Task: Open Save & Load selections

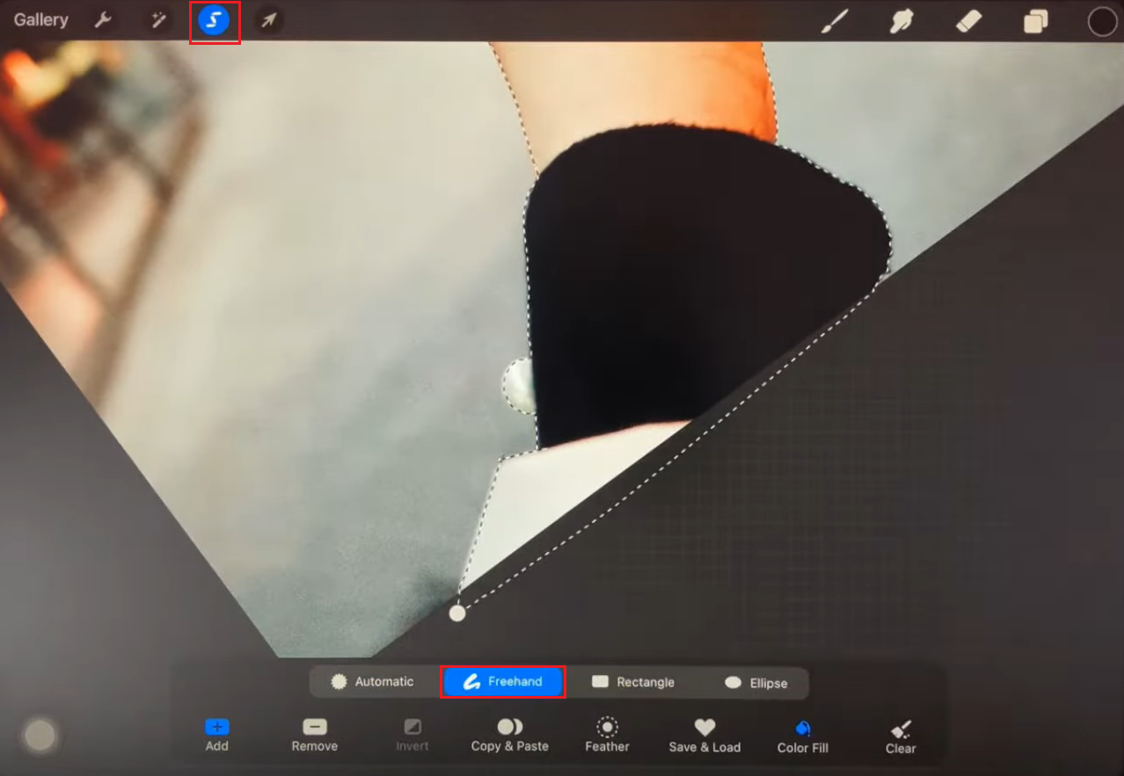Action: click(704, 735)
